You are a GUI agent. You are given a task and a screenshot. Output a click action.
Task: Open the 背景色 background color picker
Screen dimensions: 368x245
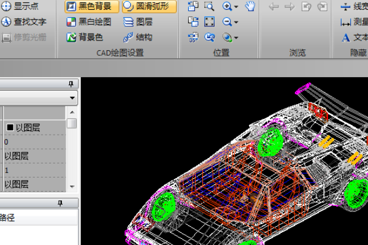[x=85, y=37]
